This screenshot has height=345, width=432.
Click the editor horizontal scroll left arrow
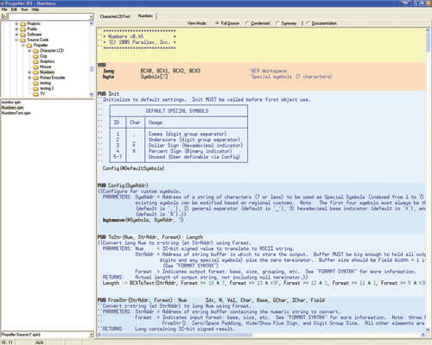(x=99, y=335)
